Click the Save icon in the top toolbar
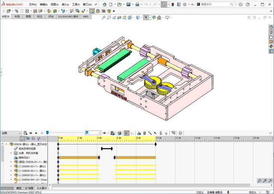The image size is (274, 194). coord(128,5)
